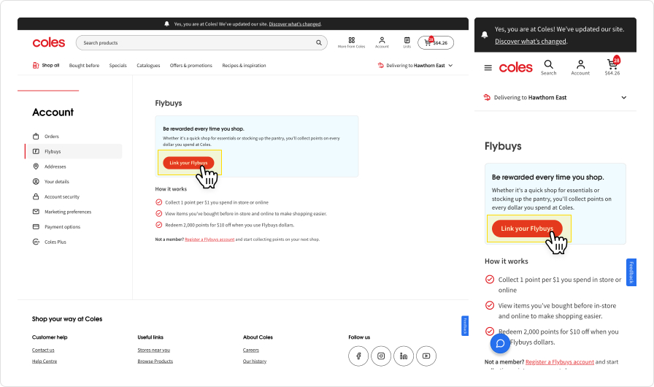Open Offers & promotions menu item
This screenshot has height=387, width=654.
coord(191,66)
